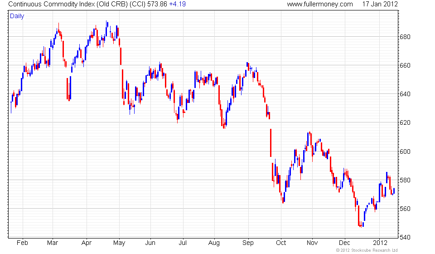Screen dimensions: 435x254
Task: Click the index value 573.86
Action: pos(157,4)
